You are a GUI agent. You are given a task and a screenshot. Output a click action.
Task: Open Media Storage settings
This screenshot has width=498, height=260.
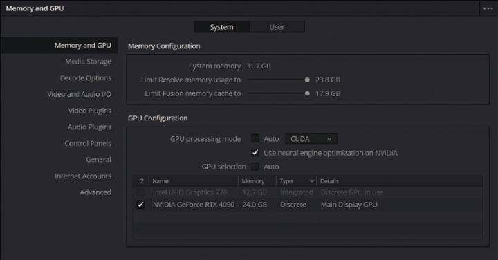click(88, 62)
